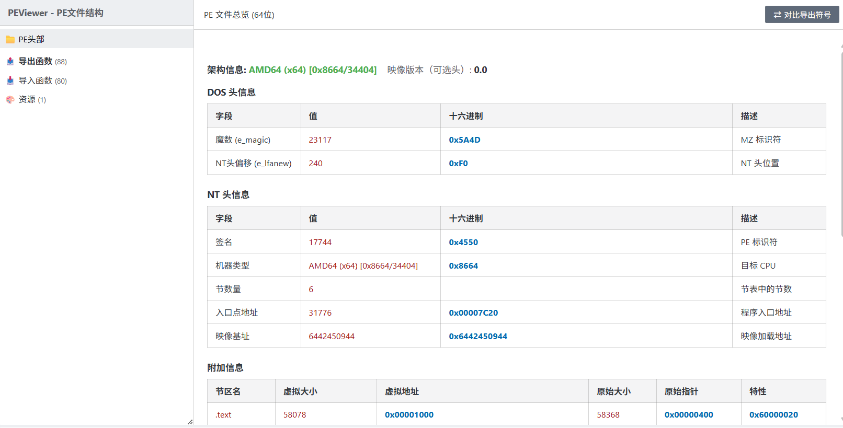Viewport: 843px width, 428px height.
Task: Click the hex value 0x6442450944
Action: click(478, 336)
